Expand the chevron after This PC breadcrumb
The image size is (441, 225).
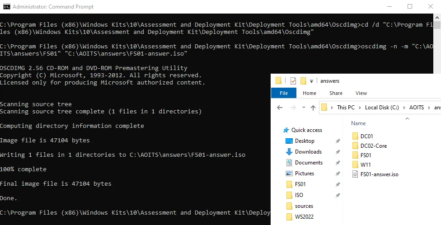(x=360, y=108)
